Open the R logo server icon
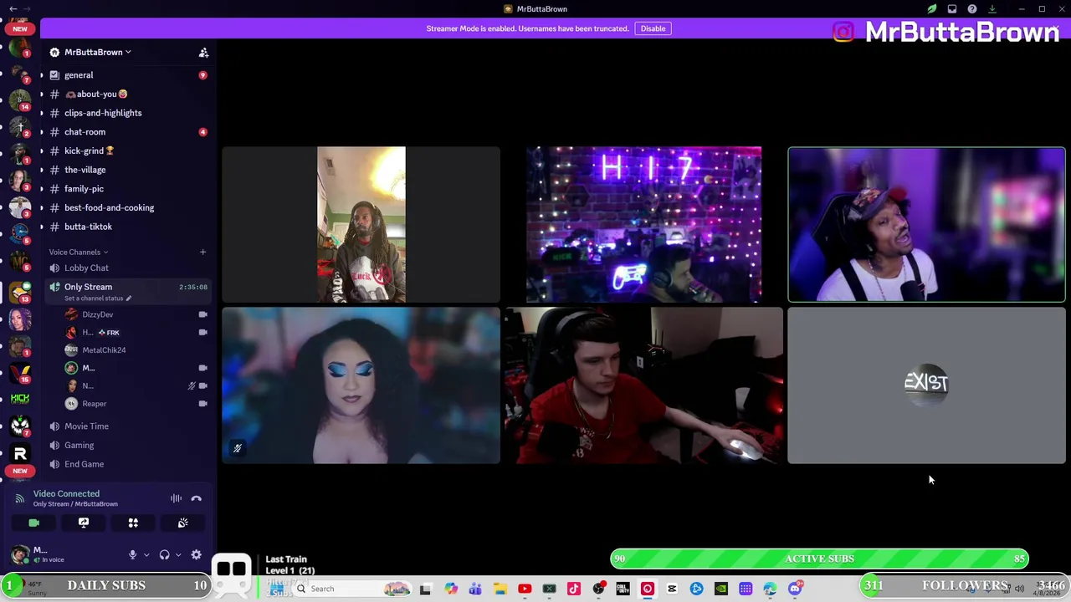The width and height of the screenshot is (1071, 602). click(20, 453)
